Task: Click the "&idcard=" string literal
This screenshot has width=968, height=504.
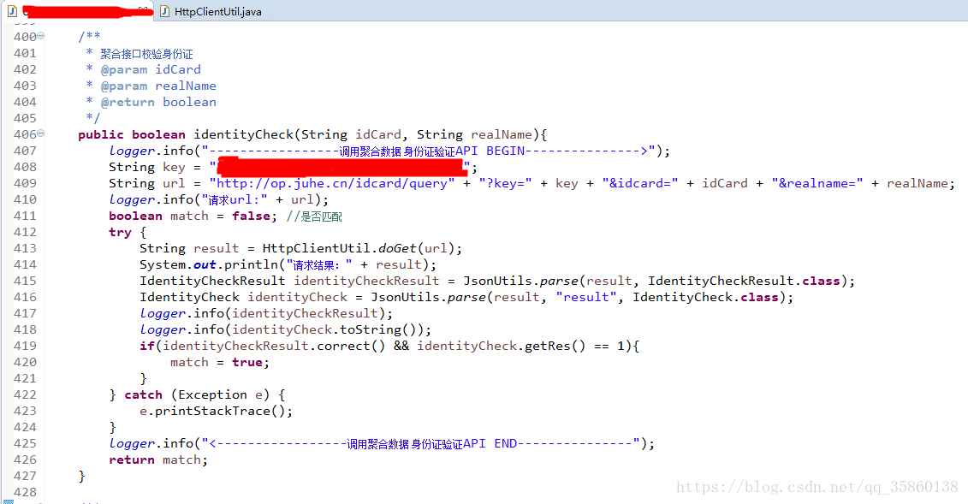Action: pyautogui.click(x=639, y=183)
